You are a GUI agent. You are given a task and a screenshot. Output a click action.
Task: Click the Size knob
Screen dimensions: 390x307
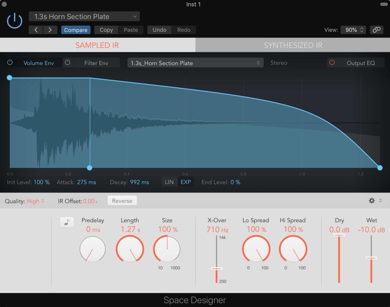(167, 249)
